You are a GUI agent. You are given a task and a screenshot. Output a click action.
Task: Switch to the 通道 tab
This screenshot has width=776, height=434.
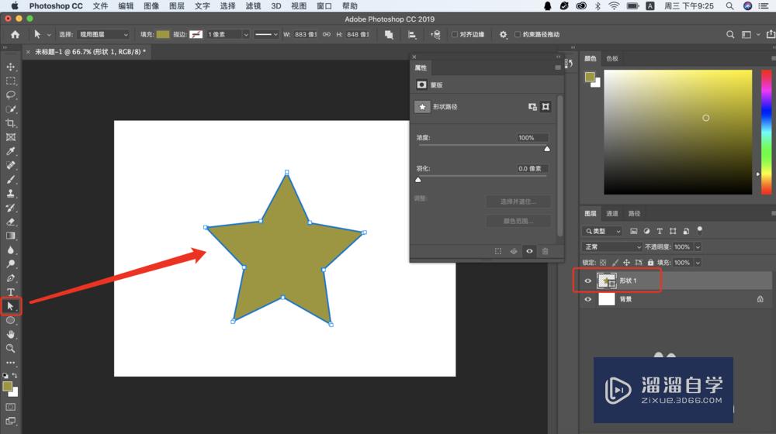[612, 214]
